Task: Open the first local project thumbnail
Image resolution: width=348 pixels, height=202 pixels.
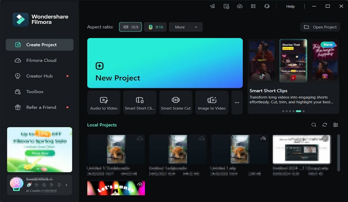Action: pyautogui.click(x=116, y=149)
